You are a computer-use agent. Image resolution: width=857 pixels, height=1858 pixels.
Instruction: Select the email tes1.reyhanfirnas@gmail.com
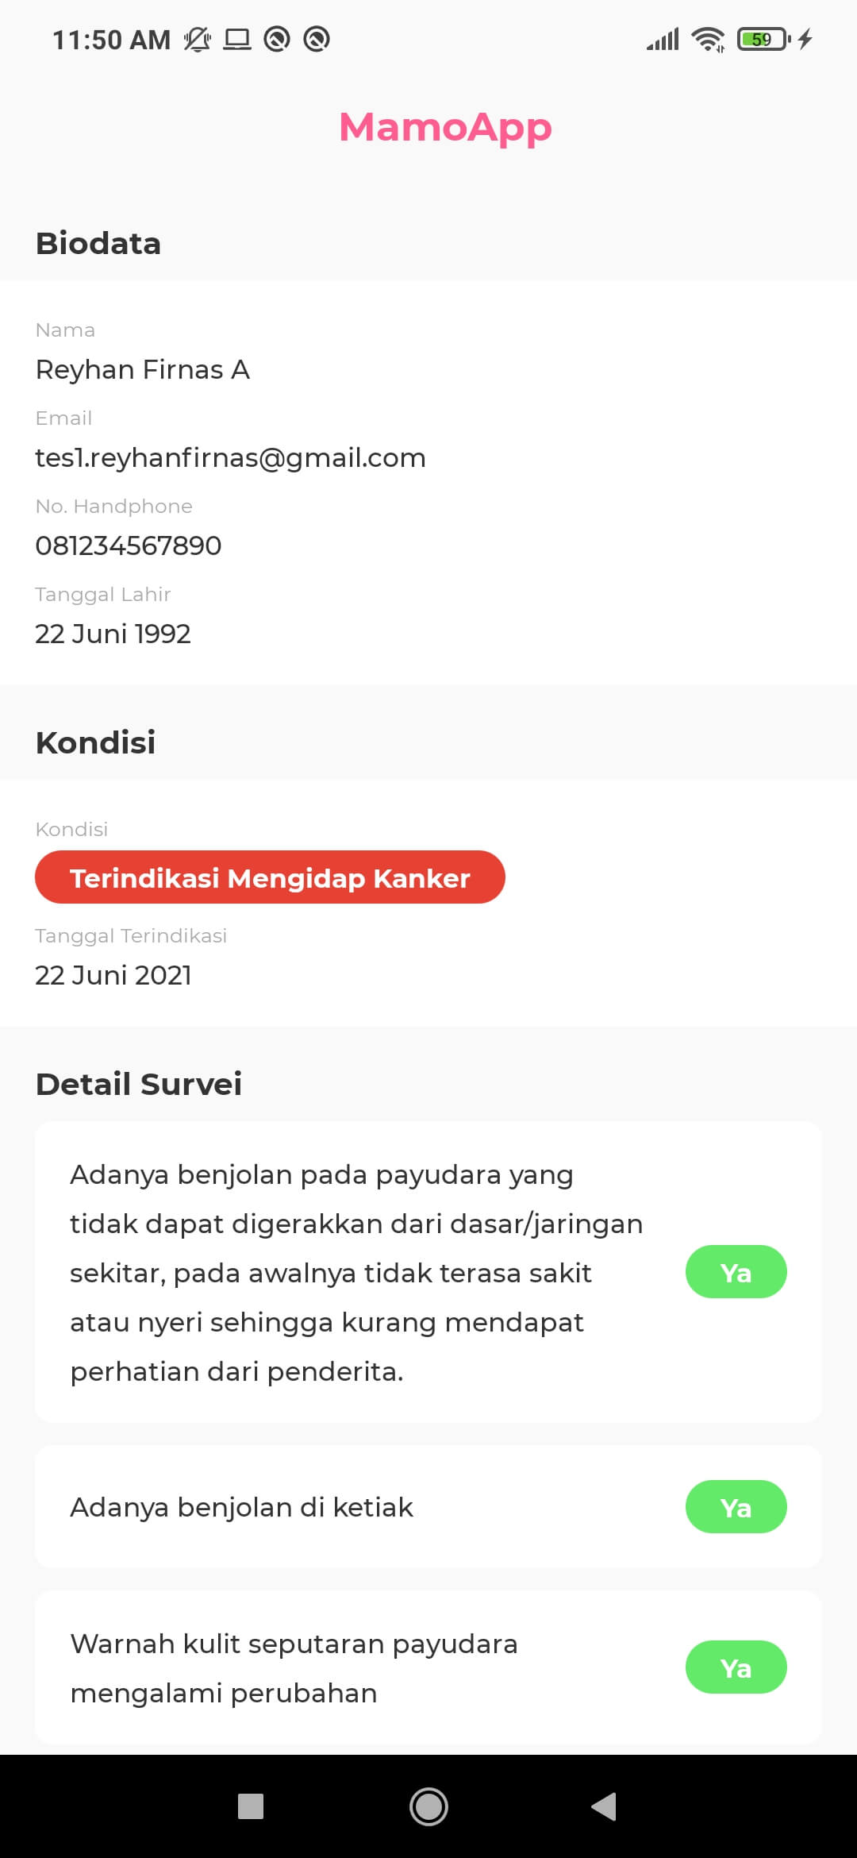coord(230,458)
